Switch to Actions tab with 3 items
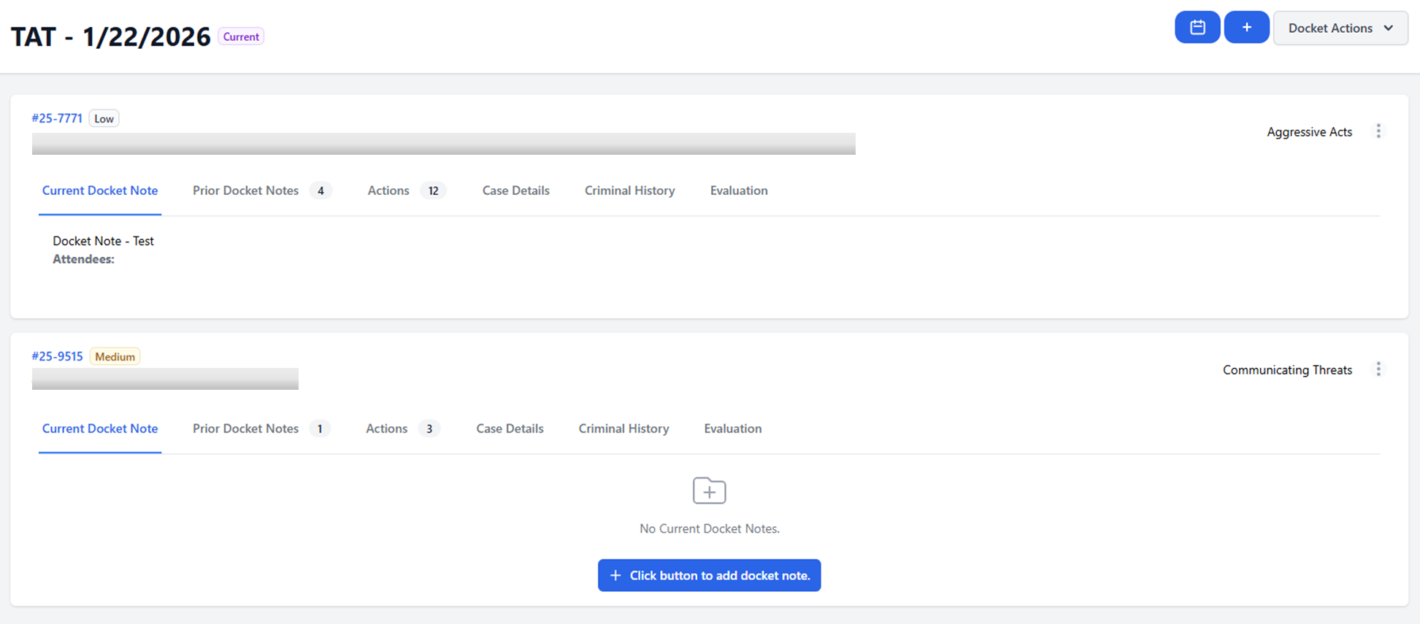 tap(387, 428)
